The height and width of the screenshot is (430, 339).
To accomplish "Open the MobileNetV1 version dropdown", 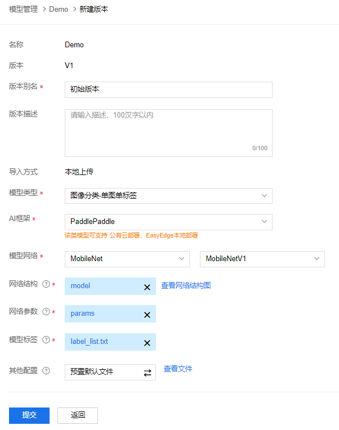I will click(x=262, y=259).
